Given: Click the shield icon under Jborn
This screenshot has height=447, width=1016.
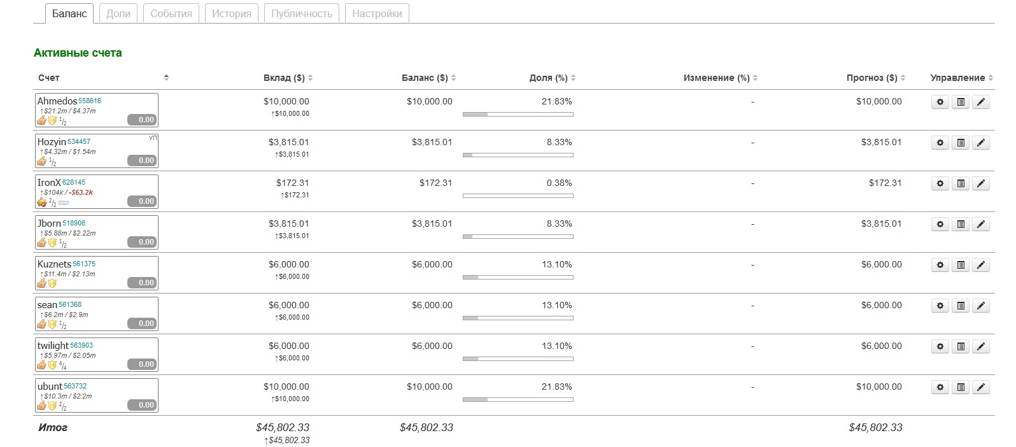Looking at the screenshot, I should coord(52,243).
